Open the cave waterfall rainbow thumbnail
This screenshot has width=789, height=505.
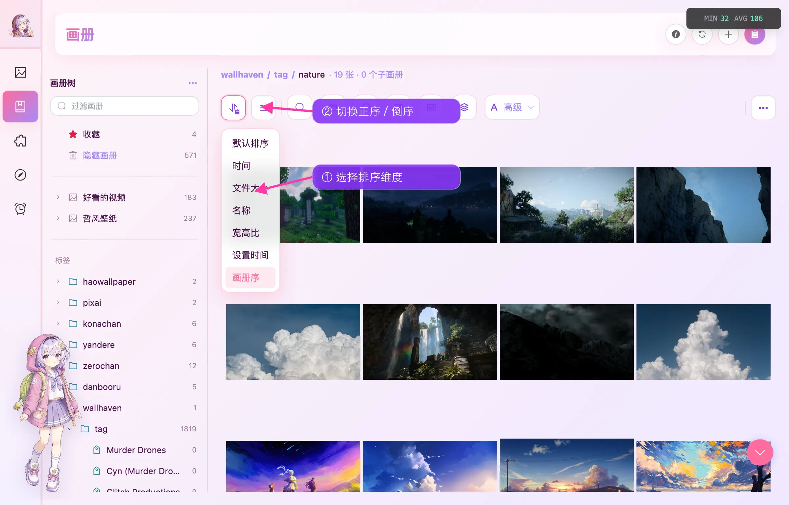pyautogui.click(x=430, y=342)
